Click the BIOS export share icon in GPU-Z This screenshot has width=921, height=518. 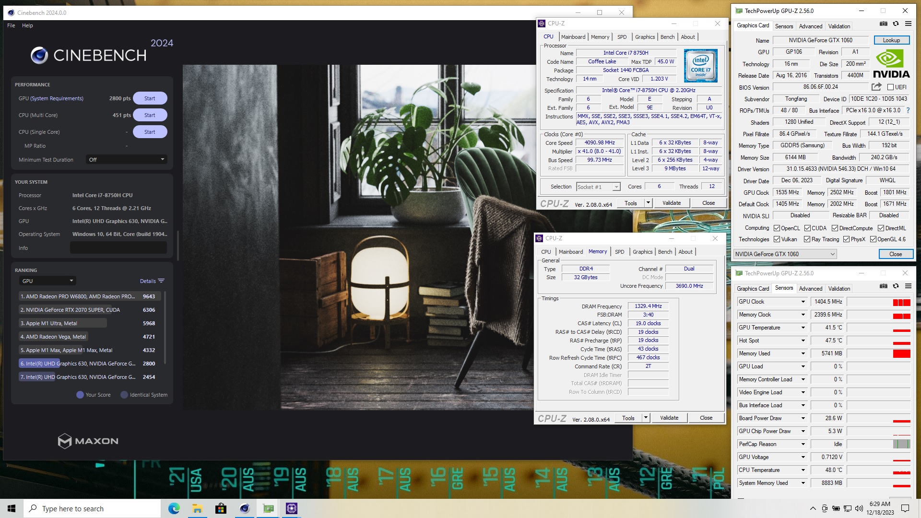pos(876,87)
